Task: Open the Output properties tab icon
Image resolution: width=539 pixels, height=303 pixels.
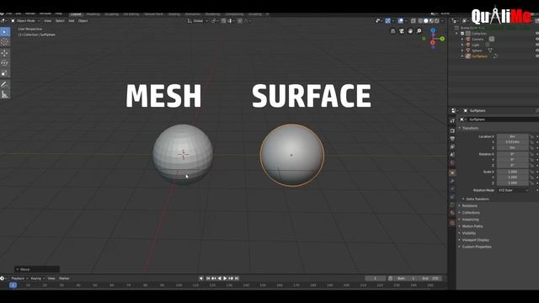Action: (452, 139)
